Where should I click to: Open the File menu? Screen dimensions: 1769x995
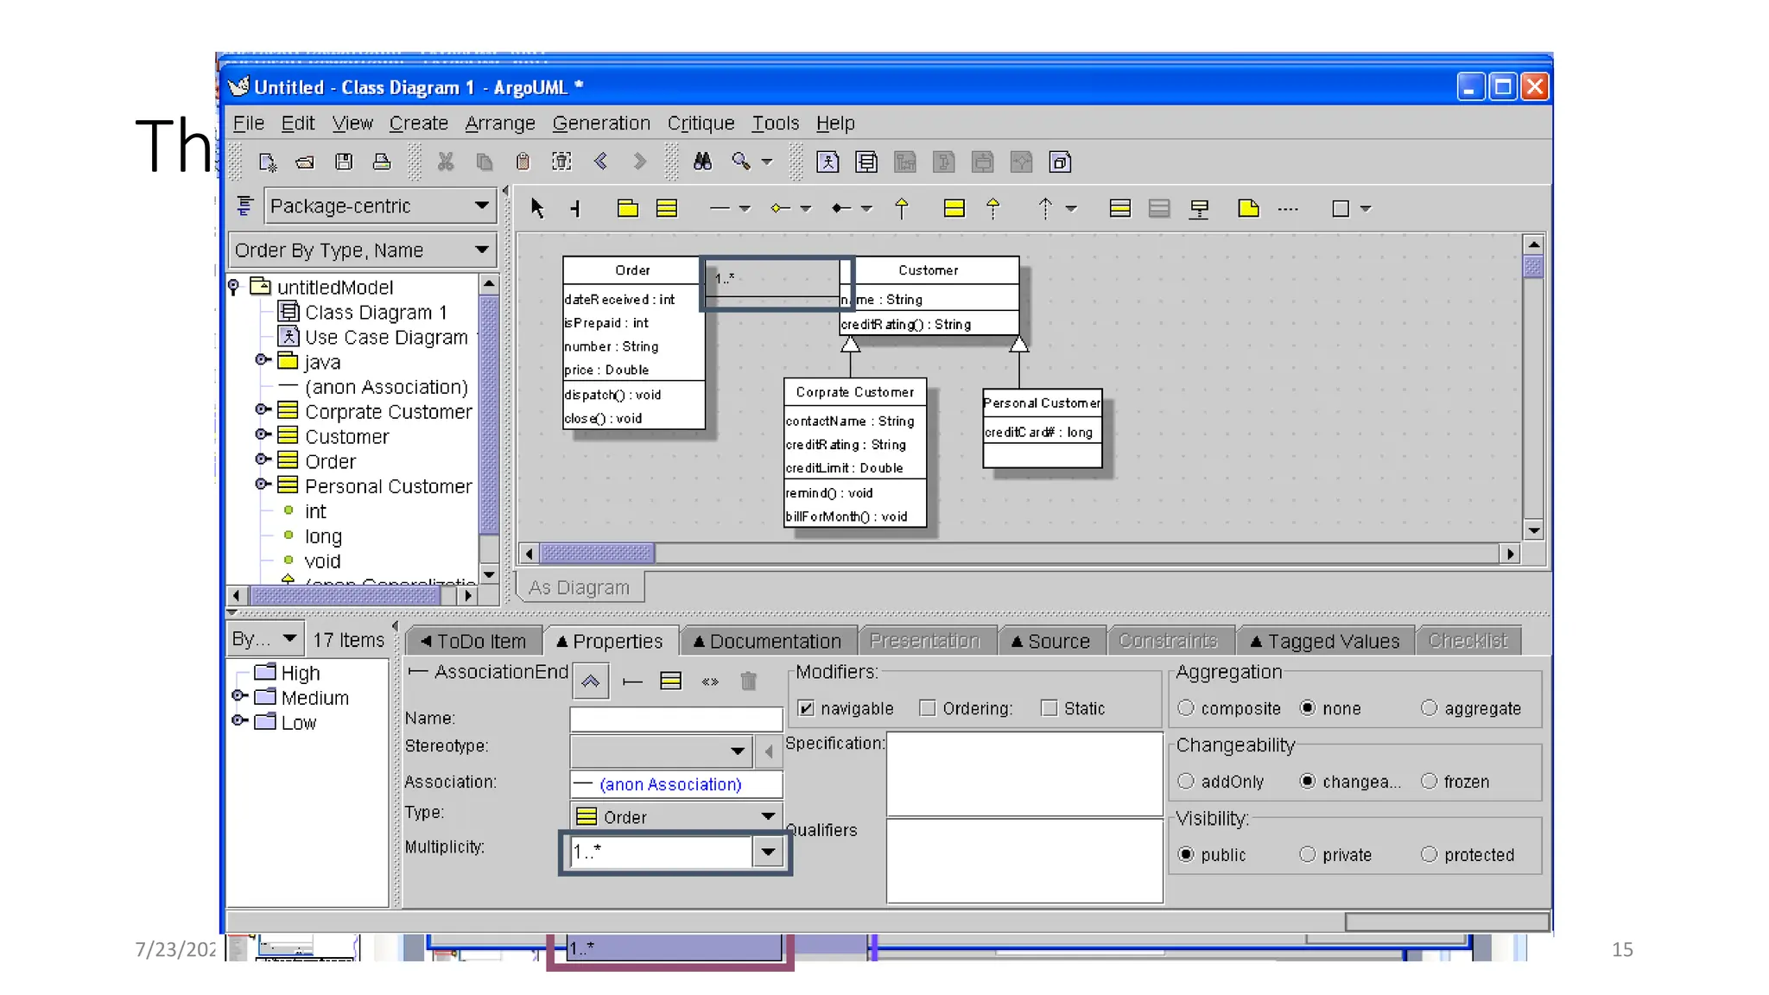click(x=249, y=124)
